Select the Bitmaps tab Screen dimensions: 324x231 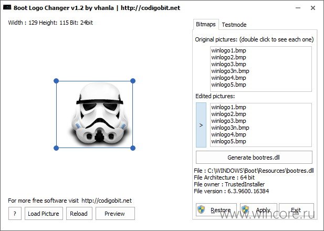pos(206,24)
